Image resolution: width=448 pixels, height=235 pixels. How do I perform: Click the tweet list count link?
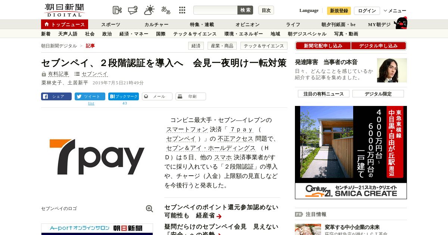91,103
